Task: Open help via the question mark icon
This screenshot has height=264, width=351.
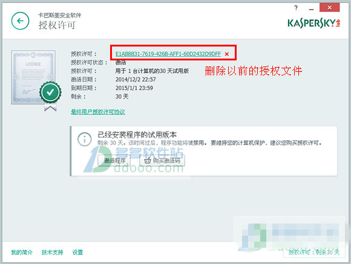Action: click(x=296, y=8)
